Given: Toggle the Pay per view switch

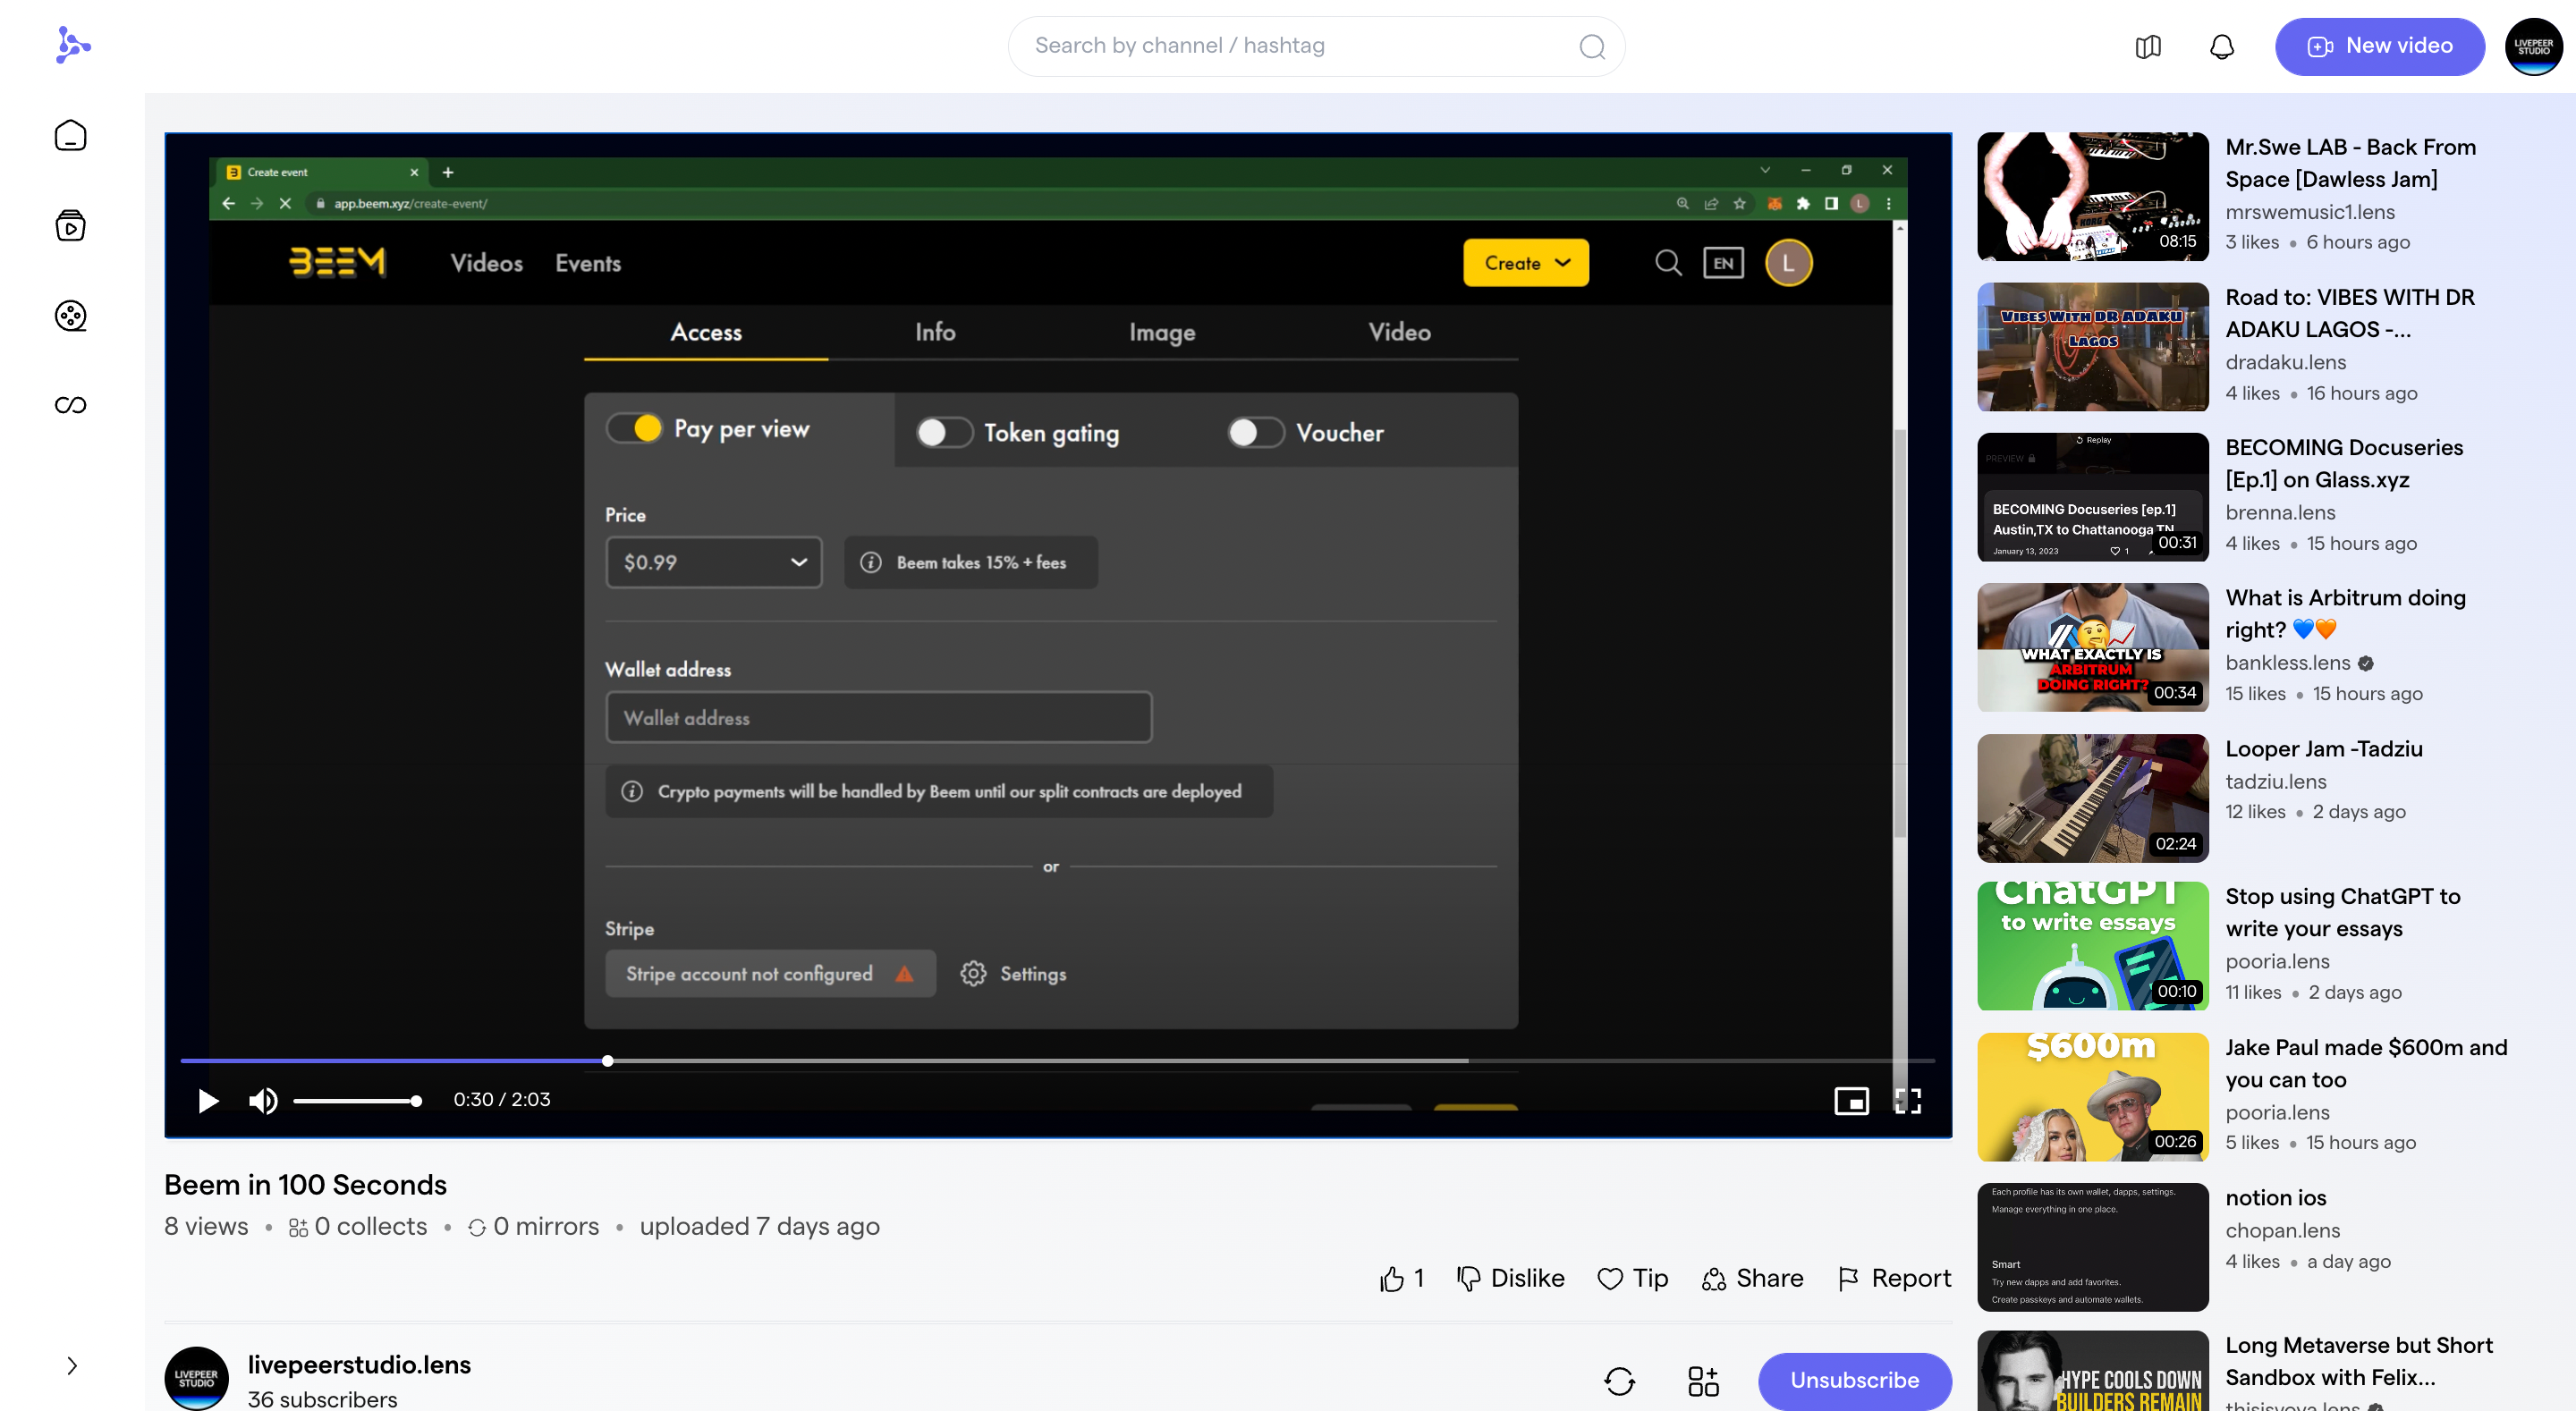Looking at the screenshot, I should coord(635,429).
